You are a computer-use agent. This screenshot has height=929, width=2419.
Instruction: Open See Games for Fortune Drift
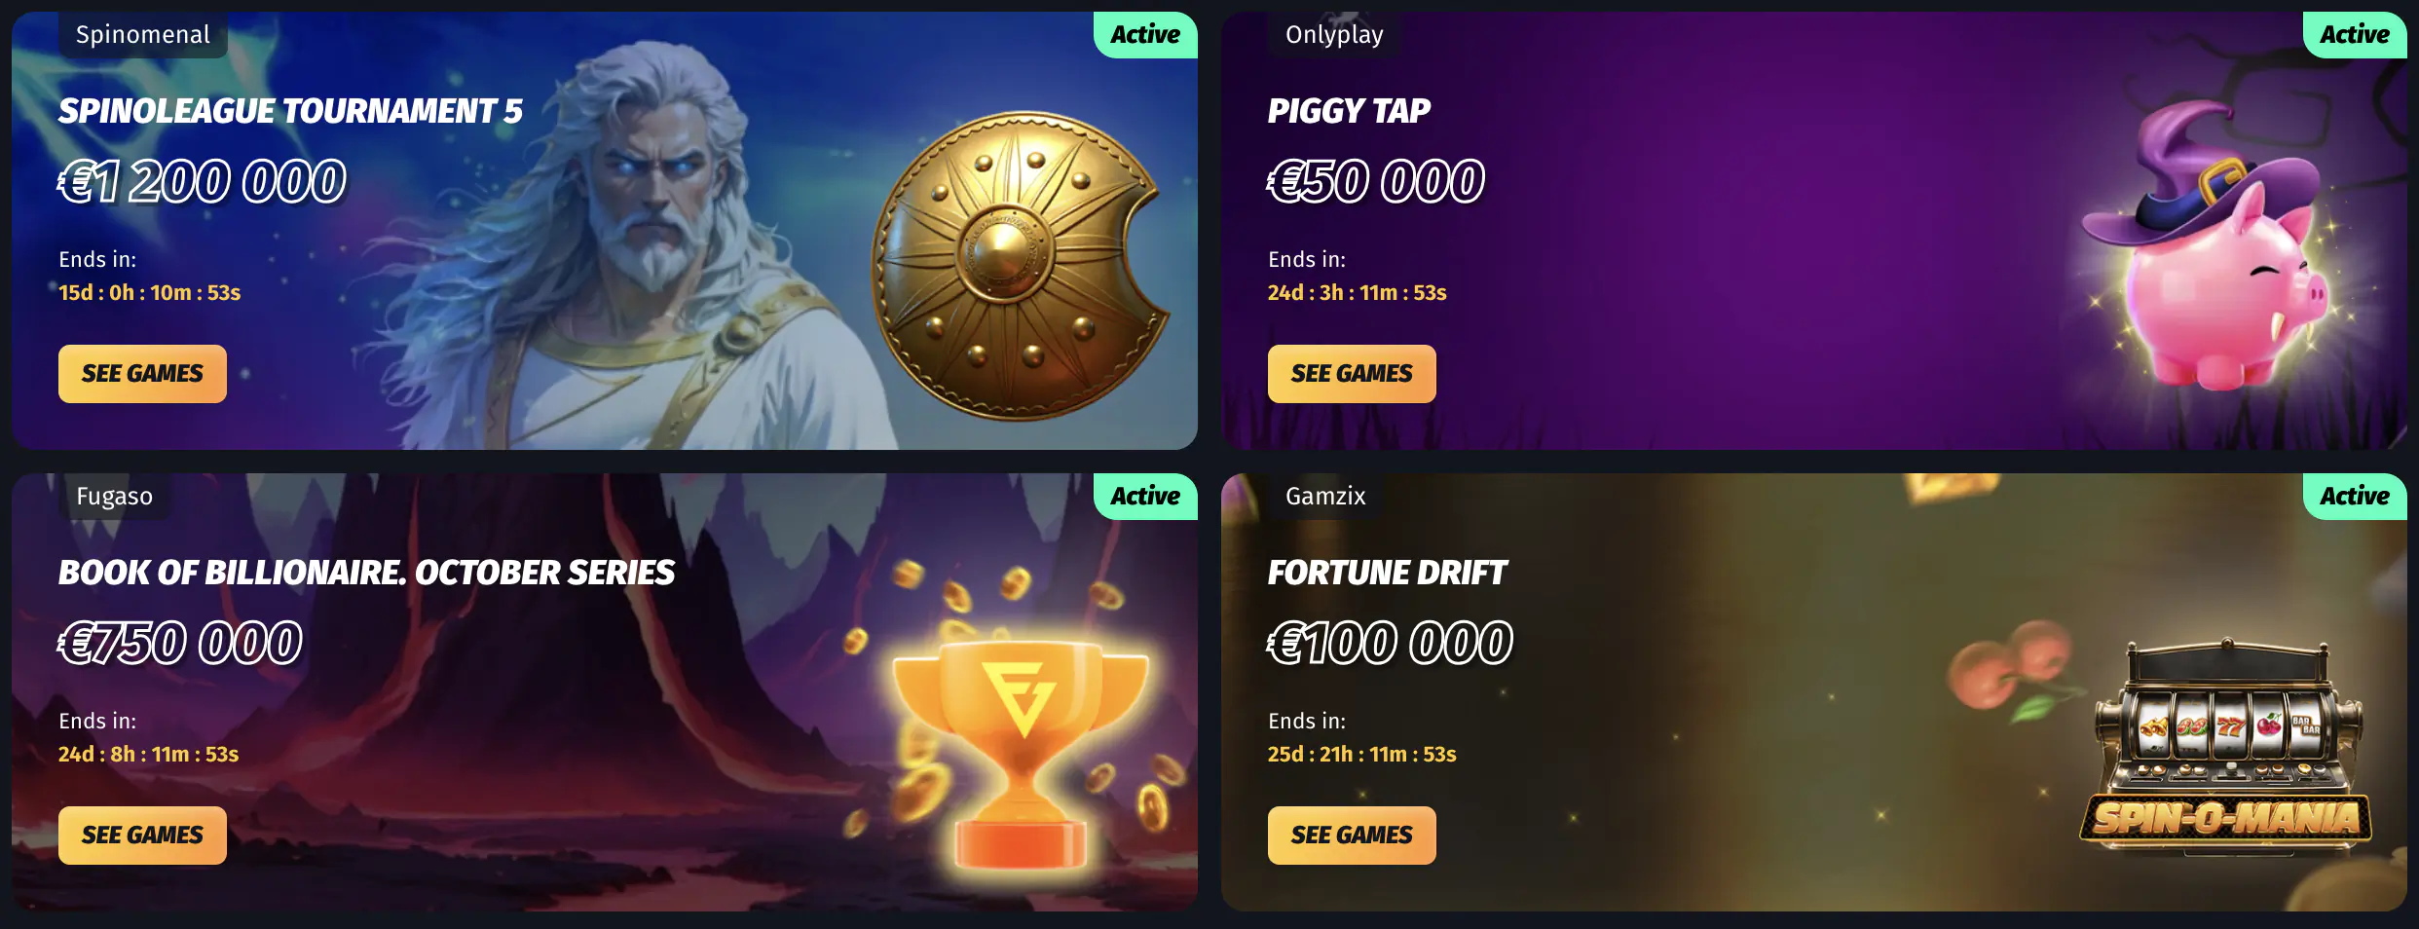click(1352, 836)
